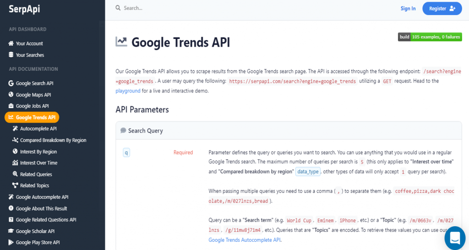Follow Google Trends Autocomplete API link

tap(245, 240)
